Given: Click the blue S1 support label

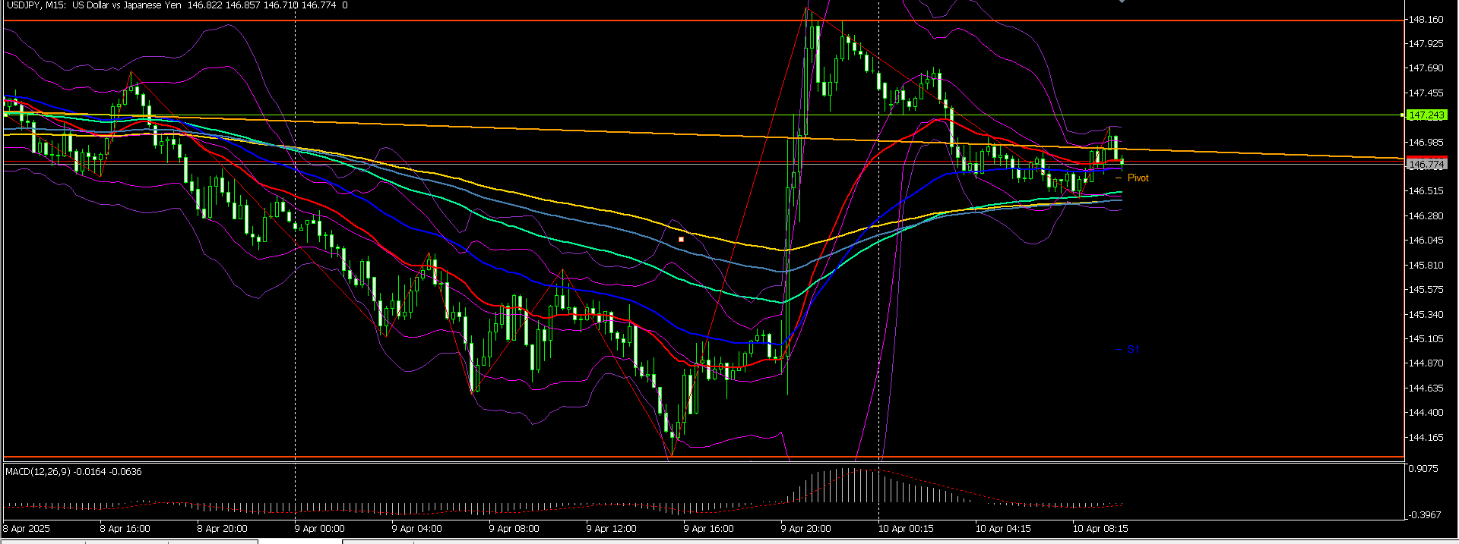Looking at the screenshot, I should click(1133, 350).
